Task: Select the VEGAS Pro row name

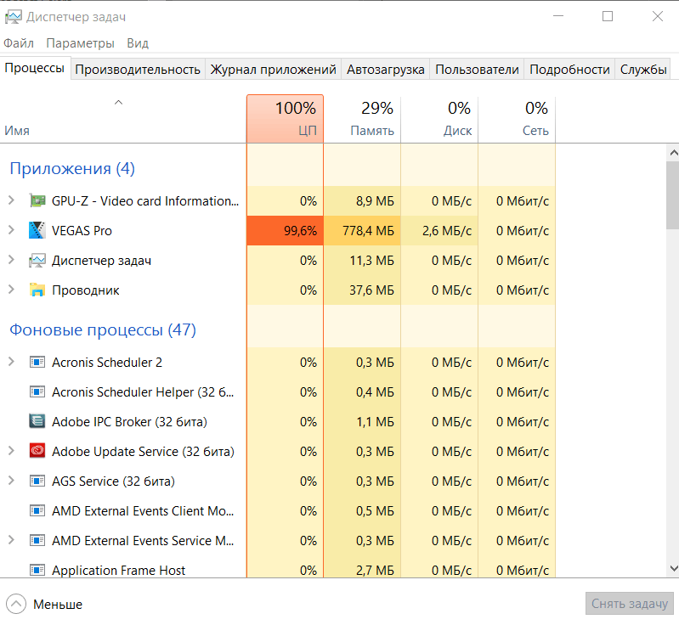Action: click(82, 231)
